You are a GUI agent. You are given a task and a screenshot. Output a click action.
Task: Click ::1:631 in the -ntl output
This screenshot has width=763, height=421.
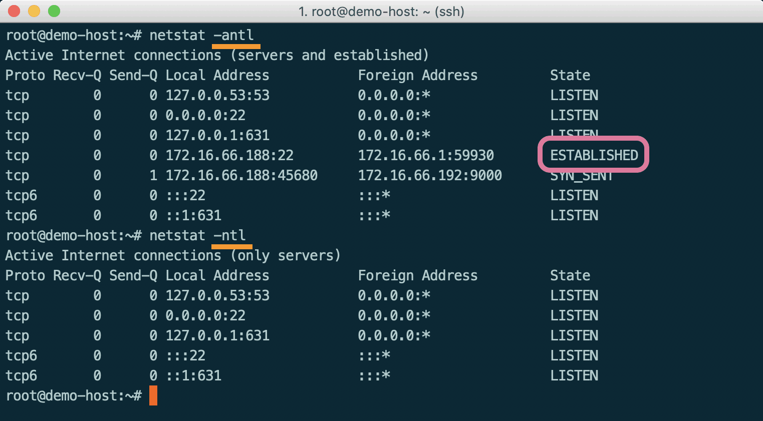point(193,376)
